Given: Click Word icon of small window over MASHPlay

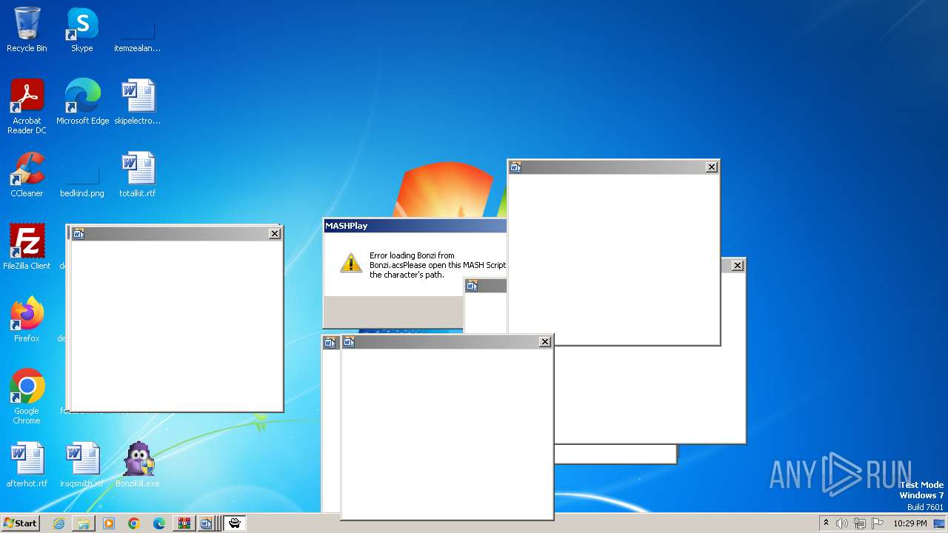Looking at the screenshot, I should pyautogui.click(x=472, y=286).
